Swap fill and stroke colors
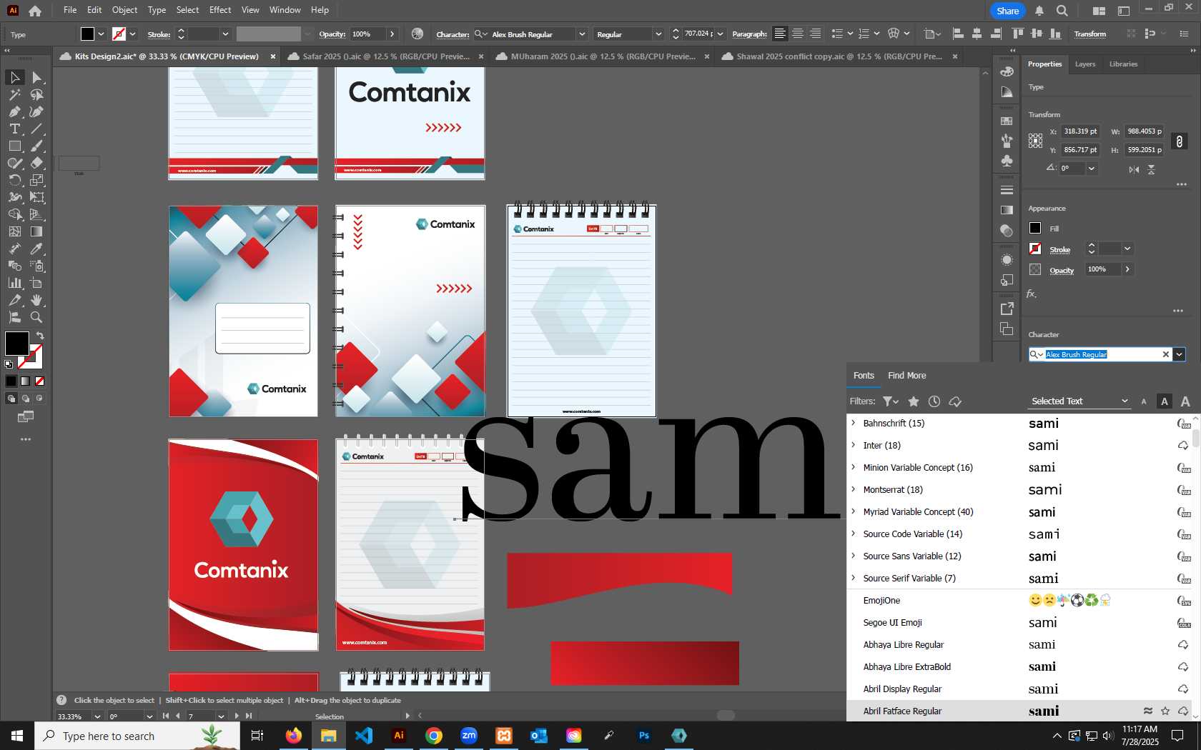 coord(41,335)
